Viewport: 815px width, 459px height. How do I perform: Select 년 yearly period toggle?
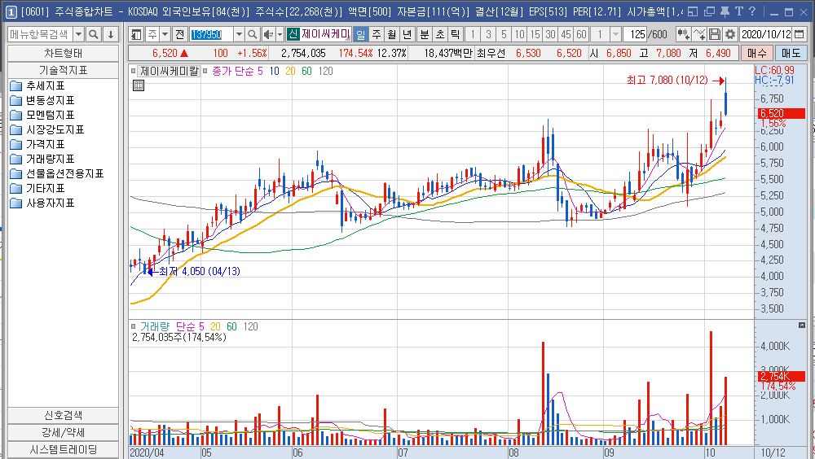(x=407, y=35)
